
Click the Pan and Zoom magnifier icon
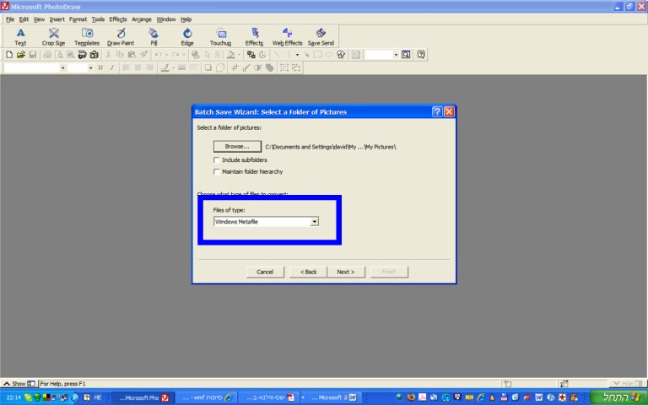406,55
